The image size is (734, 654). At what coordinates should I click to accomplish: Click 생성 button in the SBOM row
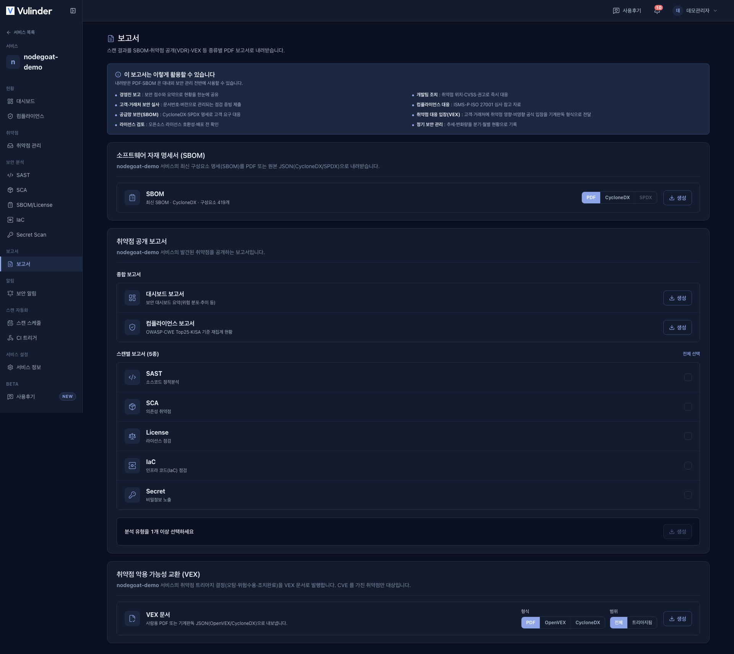tap(677, 198)
